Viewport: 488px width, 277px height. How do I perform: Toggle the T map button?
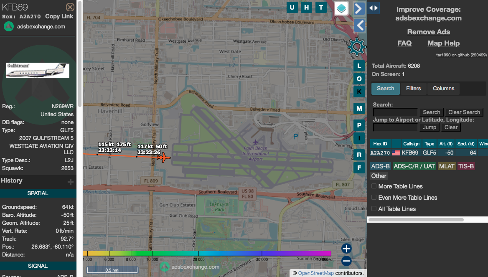(x=321, y=8)
